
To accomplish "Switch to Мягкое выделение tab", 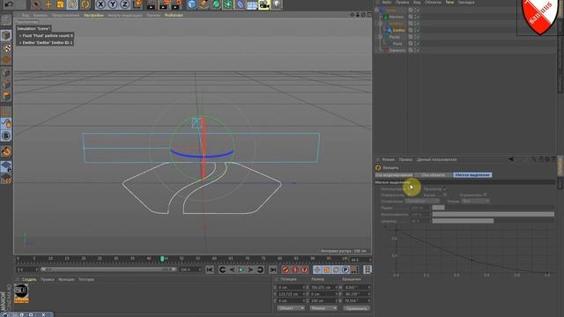I will (472, 175).
